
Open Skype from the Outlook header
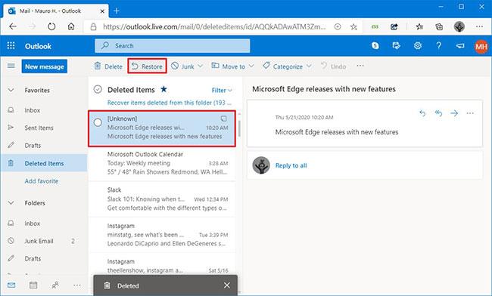pos(375,46)
